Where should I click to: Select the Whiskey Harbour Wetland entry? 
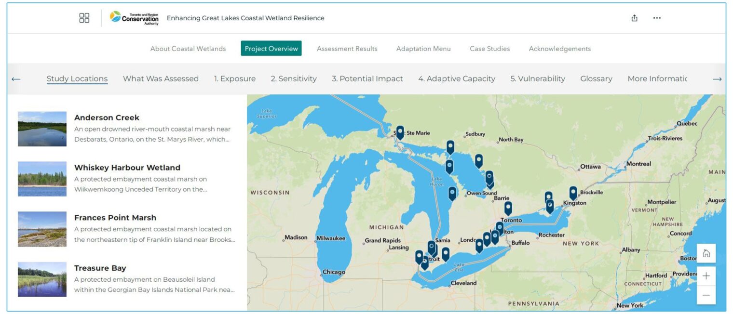point(127,167)
